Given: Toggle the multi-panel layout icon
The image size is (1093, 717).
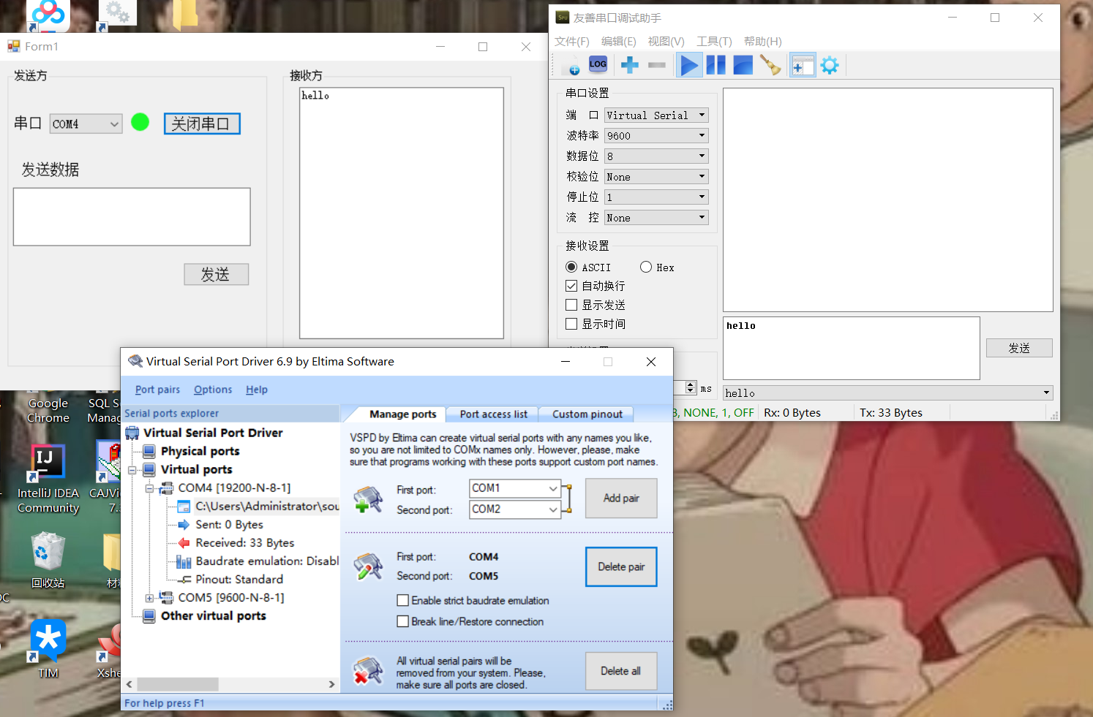Looking at the screenshot, I should [803, 64].
